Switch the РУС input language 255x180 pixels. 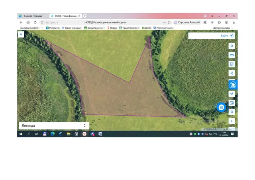pyautogui.click(x=215, y=134)
